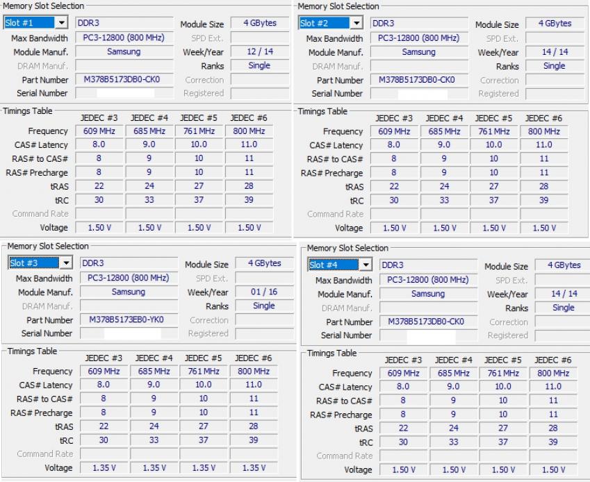This screenshot has width=590, height=482.
Task: Click the blank Serial Number field in Slot #1 panel
Action: click(x=122, y=93)
